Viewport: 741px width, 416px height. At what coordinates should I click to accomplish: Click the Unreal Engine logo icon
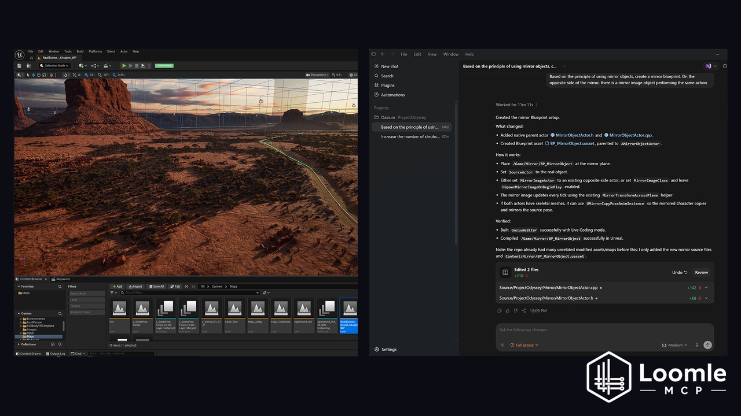click(x=20, y=55)
